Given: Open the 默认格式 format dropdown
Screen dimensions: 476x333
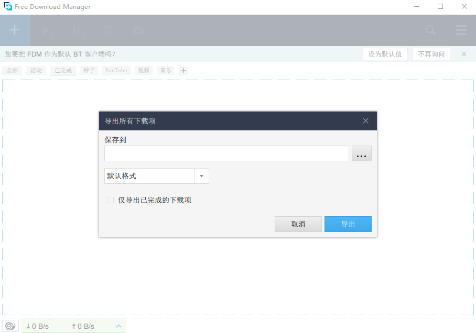Looking at the screenshot, I should click(x=157, y=176).
